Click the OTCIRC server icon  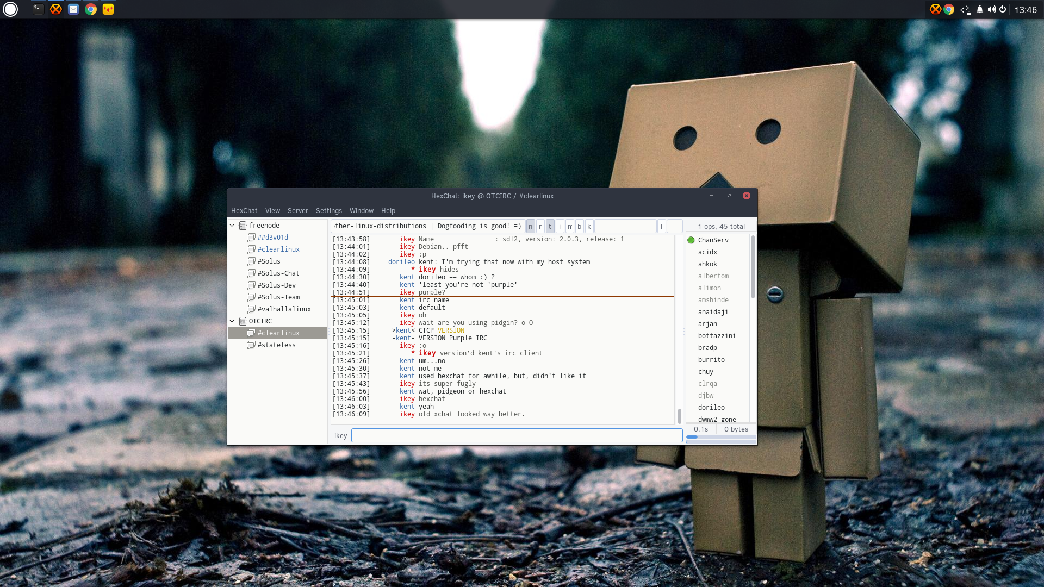243,321
